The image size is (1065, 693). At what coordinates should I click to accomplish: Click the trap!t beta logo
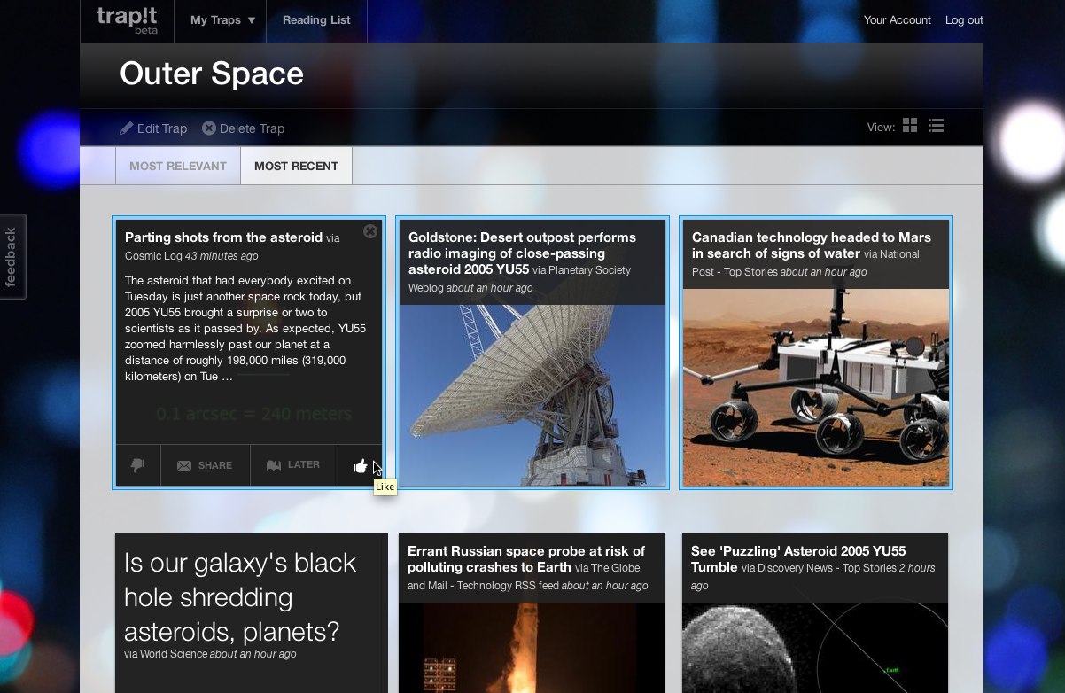(127, 20)
